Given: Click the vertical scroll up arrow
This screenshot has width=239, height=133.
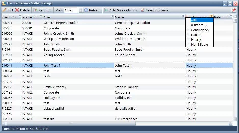Looking at the screenshot, I should [235, 16].
